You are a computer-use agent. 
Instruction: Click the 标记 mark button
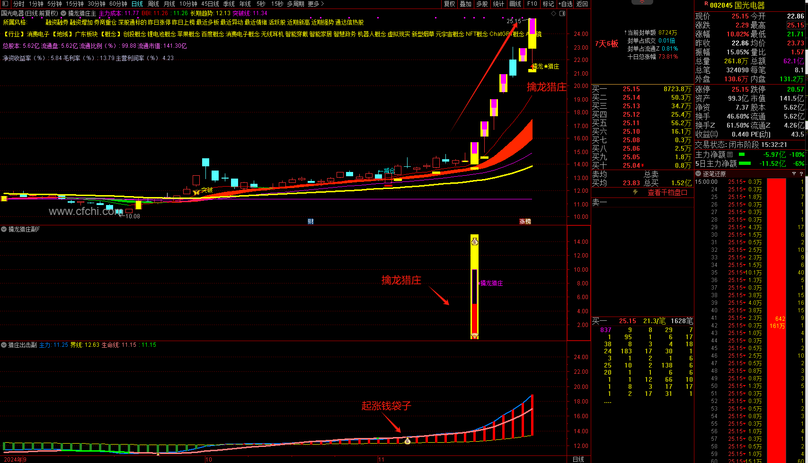548,4
